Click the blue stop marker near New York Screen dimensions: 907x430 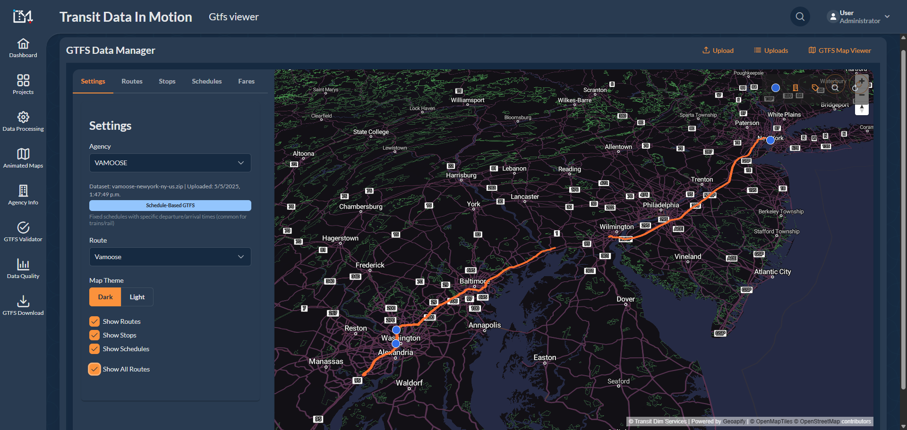(770, 140)
